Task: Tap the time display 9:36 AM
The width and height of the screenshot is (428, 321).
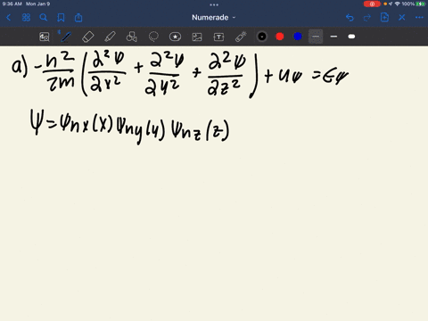Action: coord(12,4)
